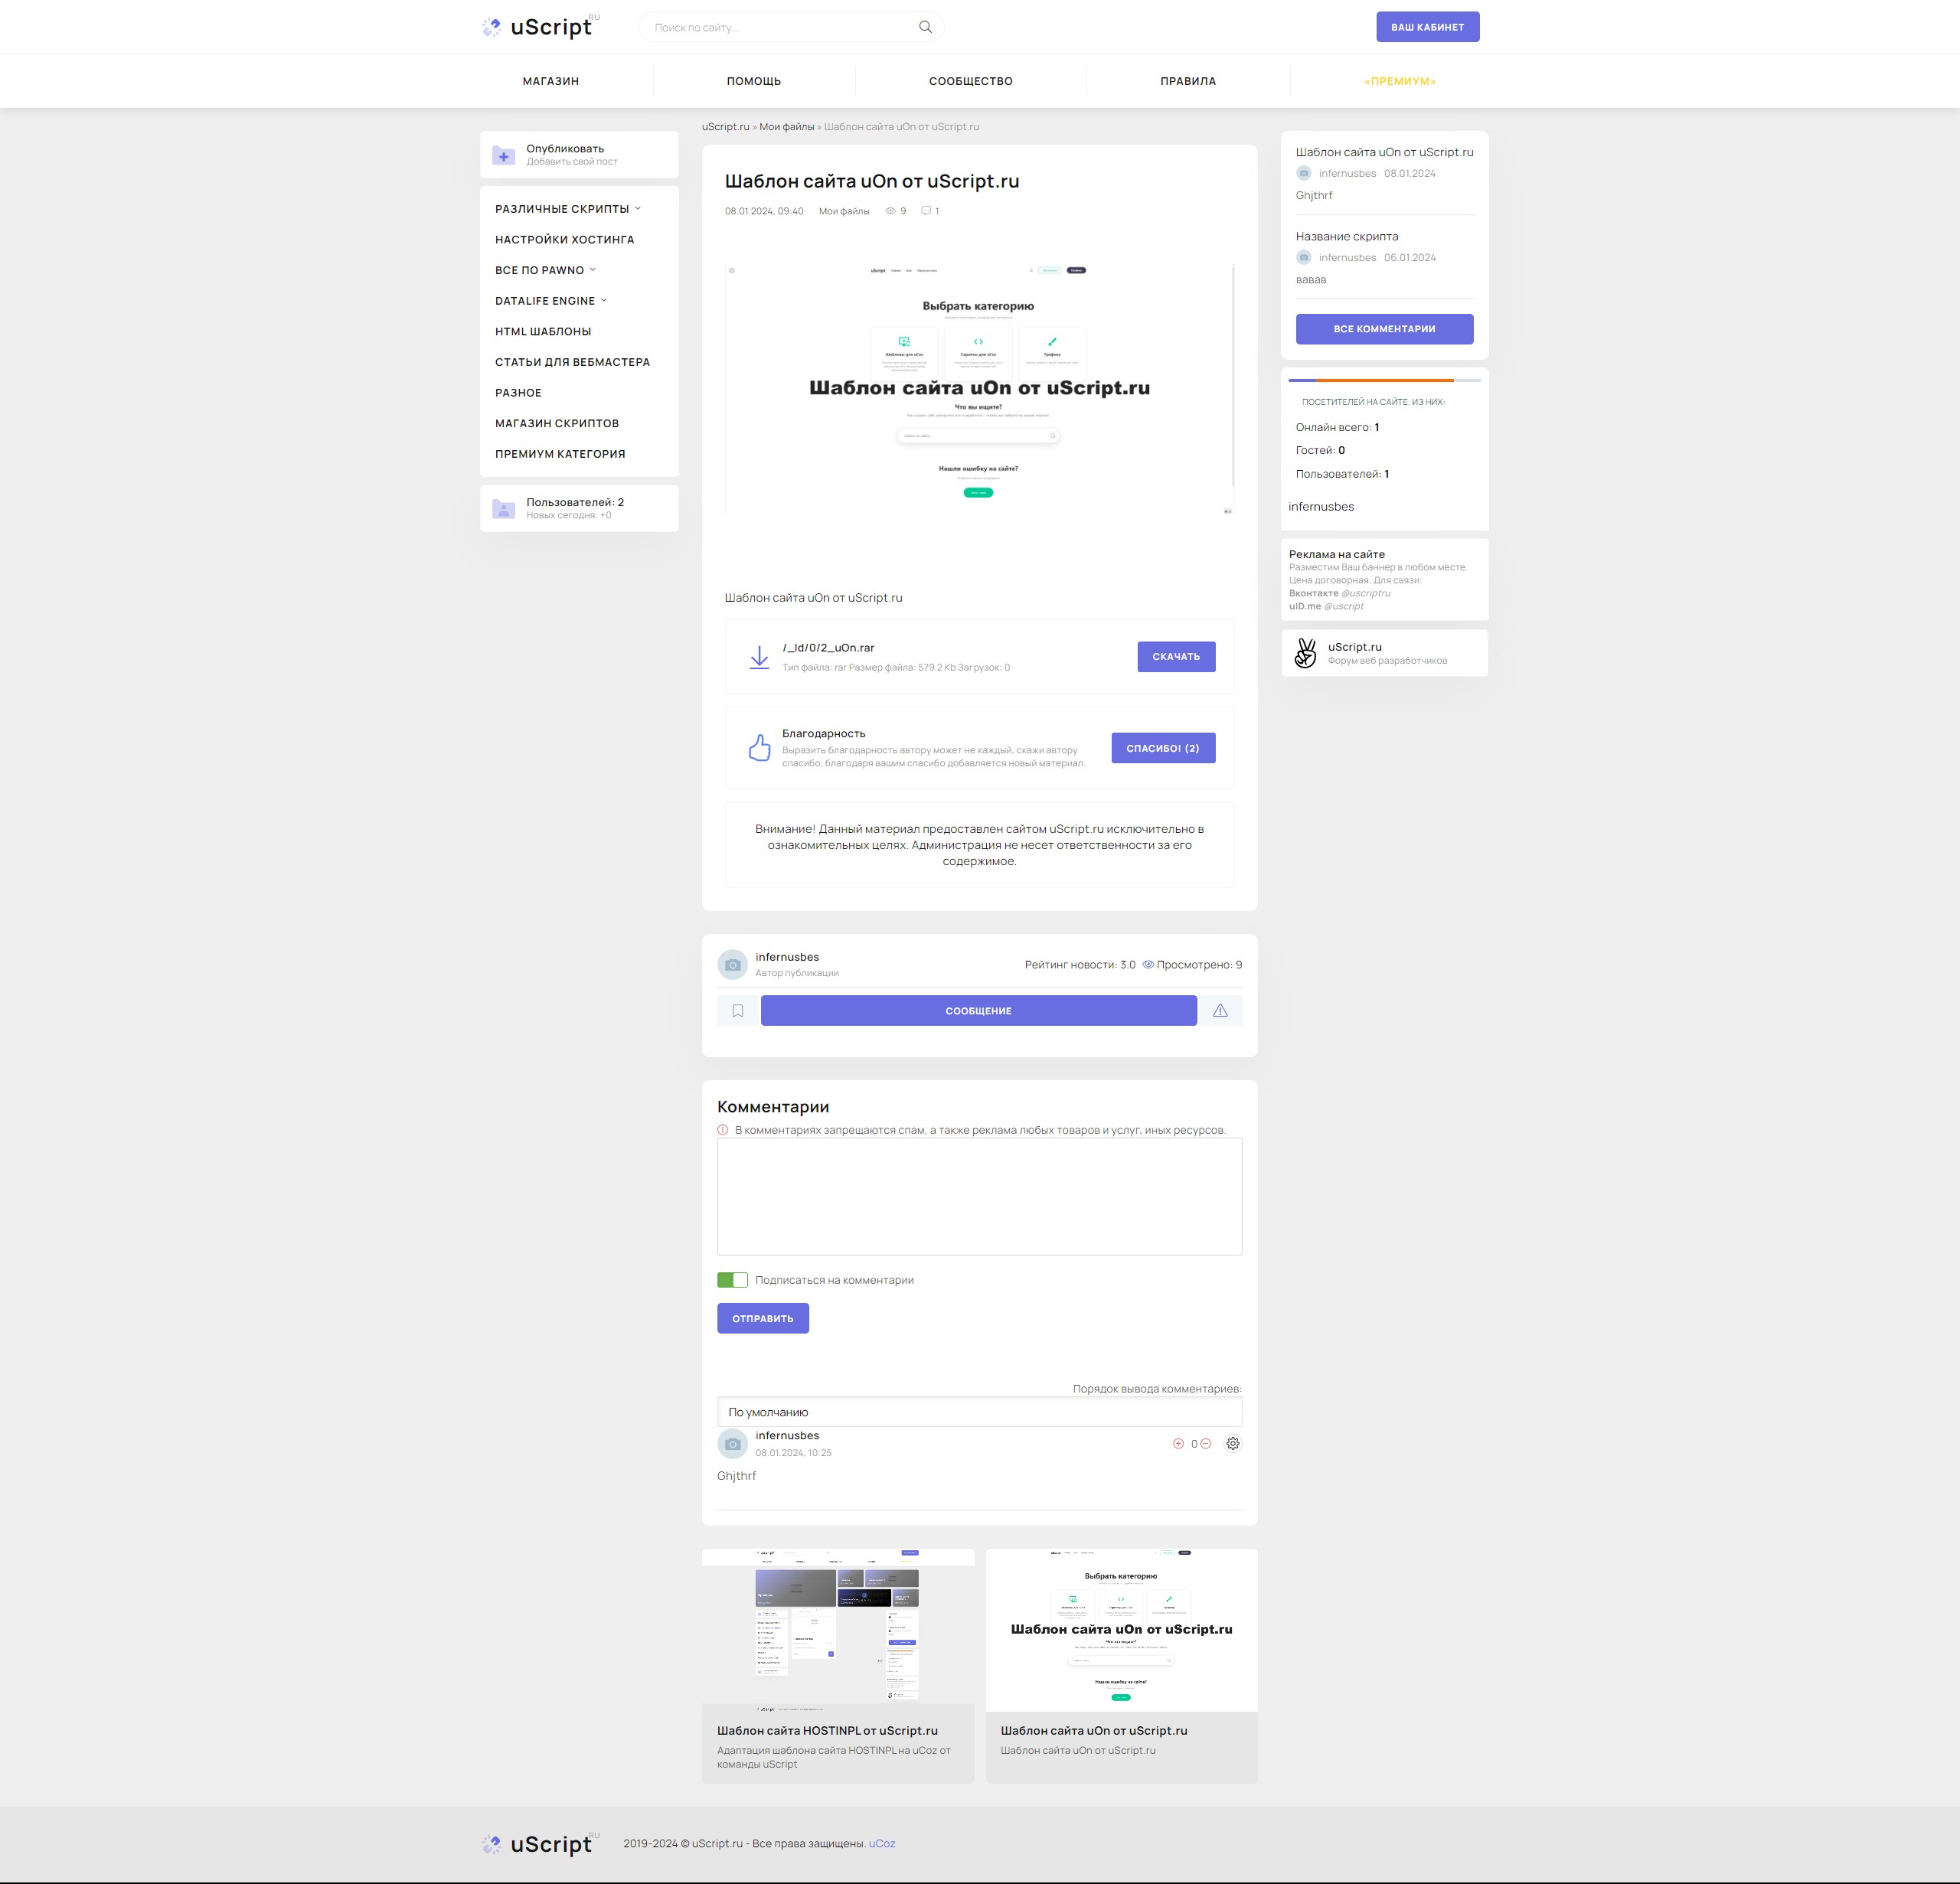Click the commenter avatar next to infernusbes
The image size is (1960, 1884).
tap(733, 1443)
